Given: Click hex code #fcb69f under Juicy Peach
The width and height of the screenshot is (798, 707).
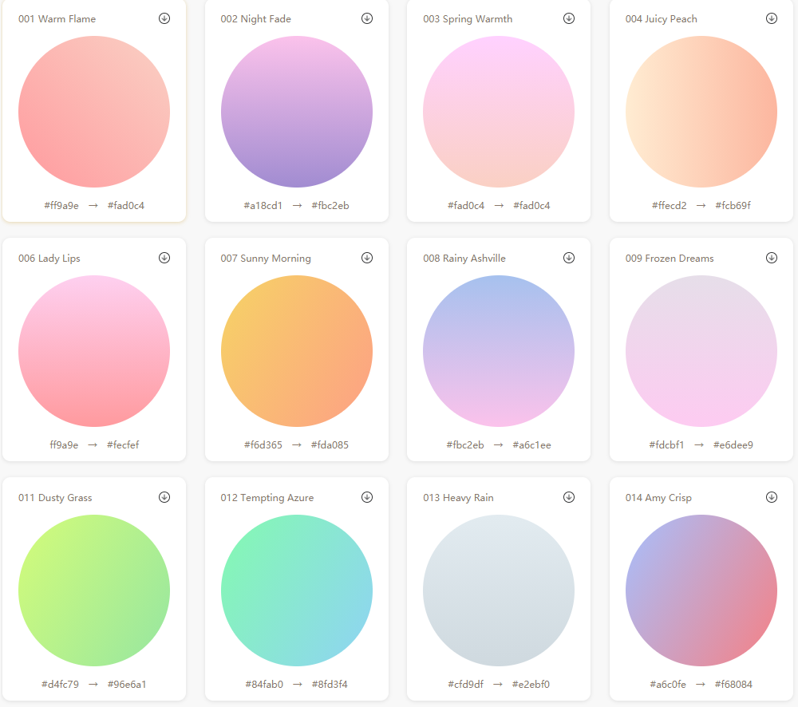Looking at the screenshot, I should (733, 206).
